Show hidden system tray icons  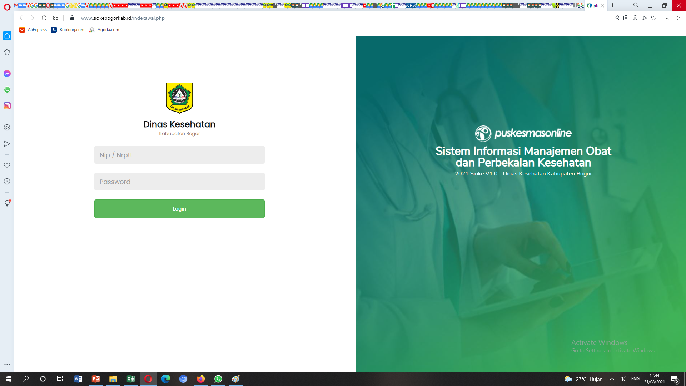pyautogui.click(x=612, y=379)
